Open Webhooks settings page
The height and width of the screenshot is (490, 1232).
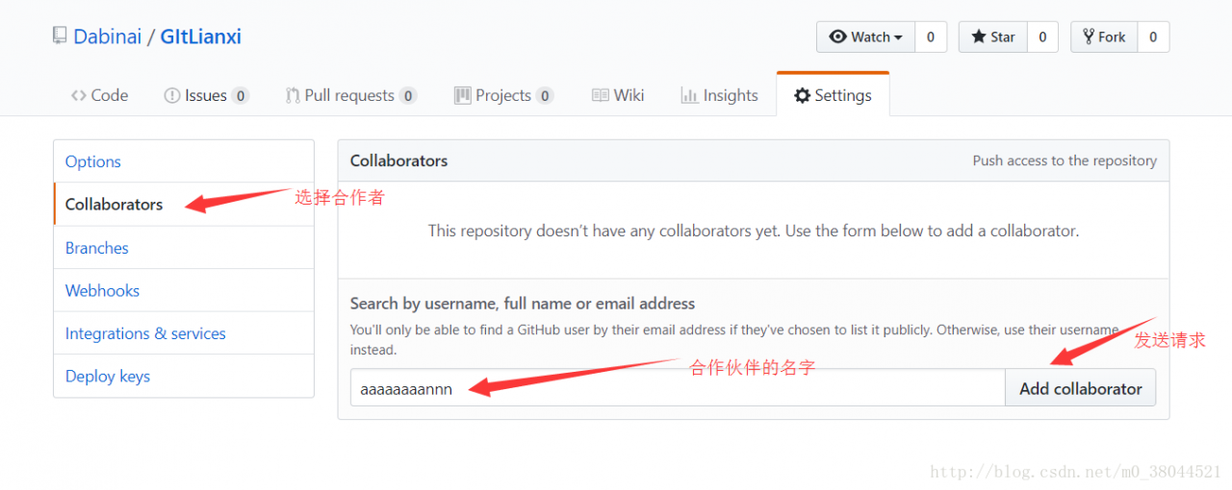coord(102,290)
